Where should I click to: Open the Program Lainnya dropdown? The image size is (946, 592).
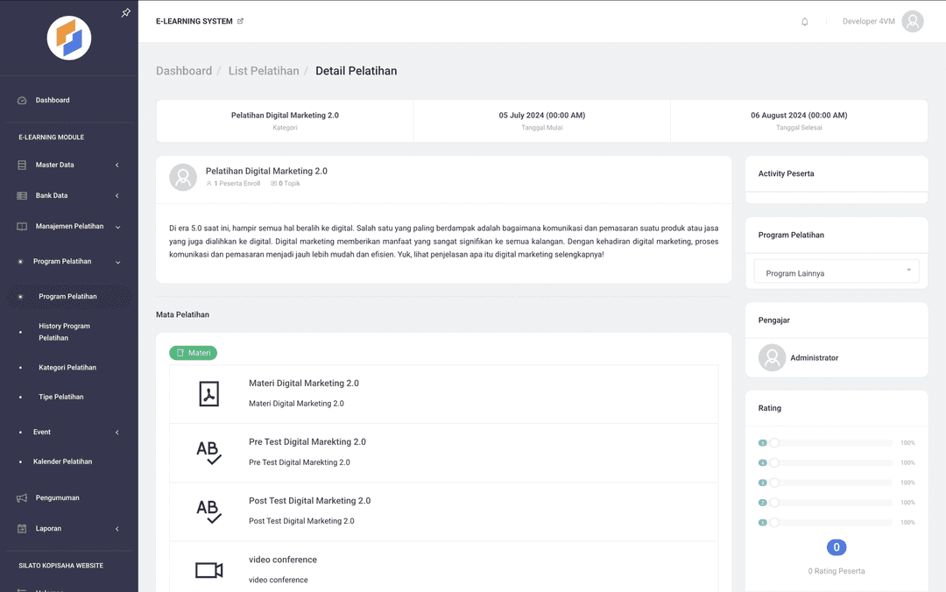(x=837, y=272)
